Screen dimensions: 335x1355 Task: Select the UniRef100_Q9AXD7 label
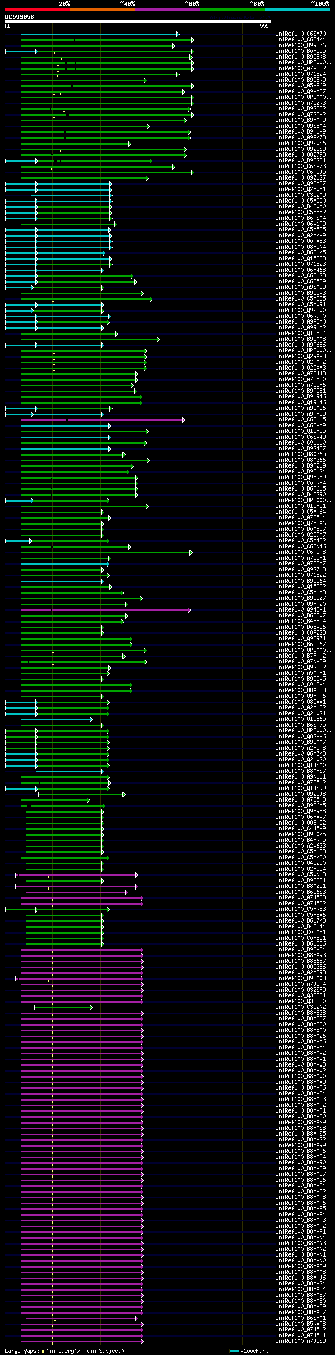click(x=300, y=92)
